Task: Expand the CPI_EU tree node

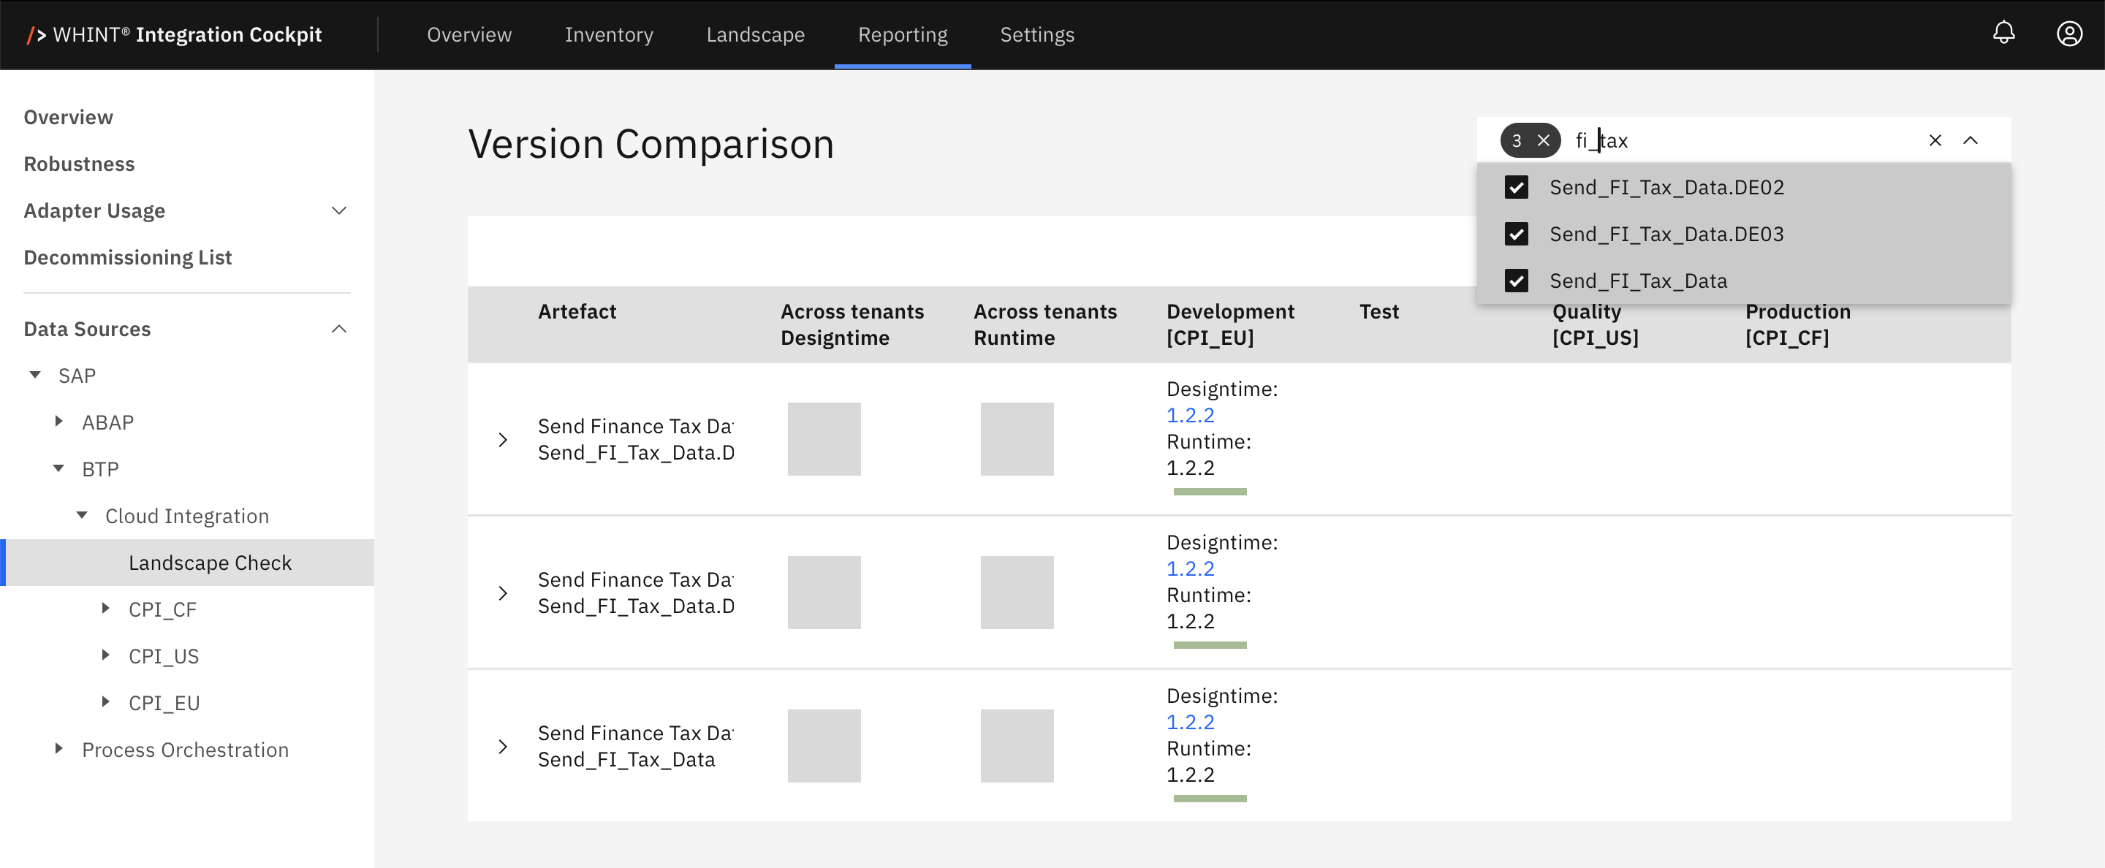Action: click(x=105, y=701)
